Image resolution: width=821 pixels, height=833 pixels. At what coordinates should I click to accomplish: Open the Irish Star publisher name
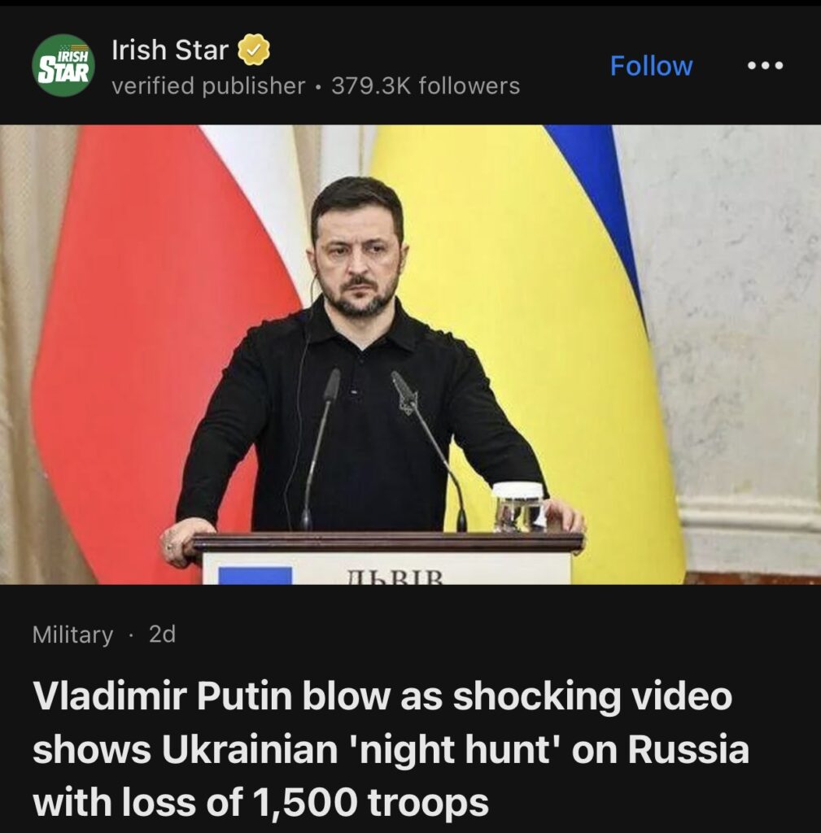[169, 50]
